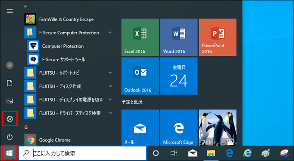Open the メール tile
The height and width of the screenshot is (161, 294).
pos(140,128)
